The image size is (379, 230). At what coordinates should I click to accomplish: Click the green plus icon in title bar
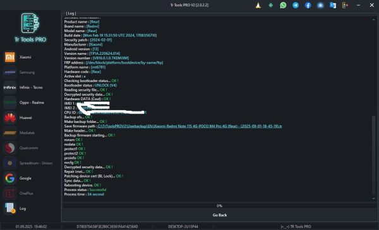point(271,5)
